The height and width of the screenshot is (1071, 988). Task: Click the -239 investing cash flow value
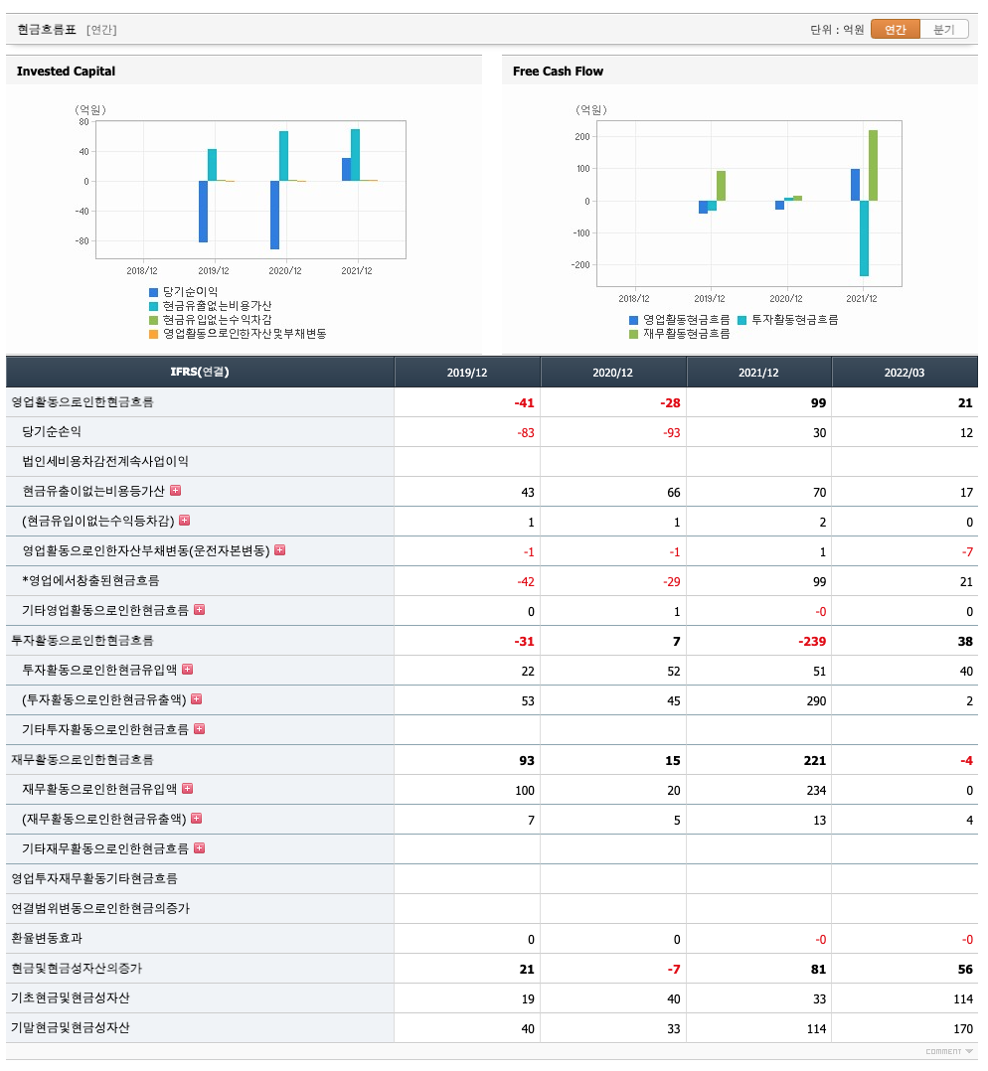[x=812, y=642]
